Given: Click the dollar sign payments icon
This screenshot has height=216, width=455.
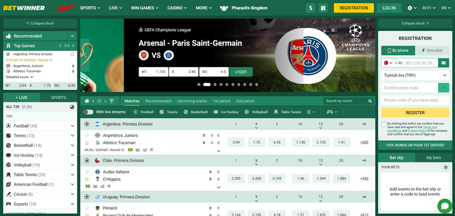Looking at the screenshot, I should (310, 8).
